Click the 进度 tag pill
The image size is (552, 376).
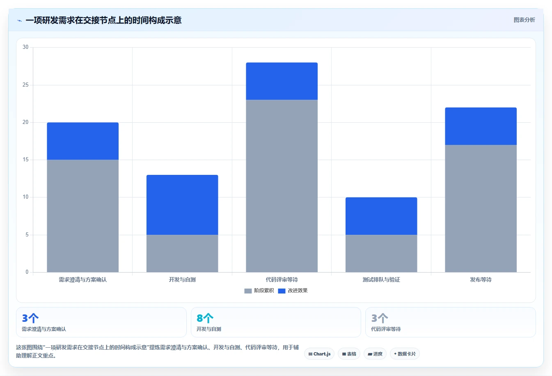click(375, 354)
